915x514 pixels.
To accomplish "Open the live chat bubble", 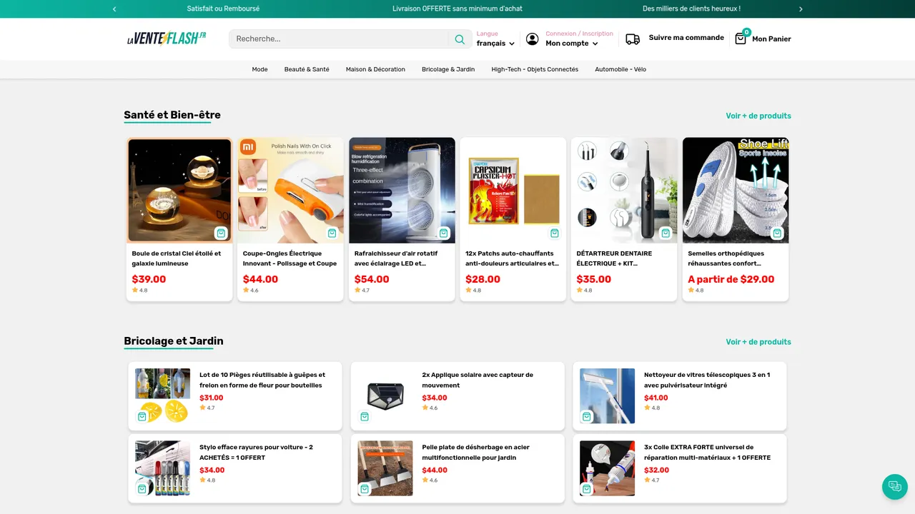I will [894, 486].
